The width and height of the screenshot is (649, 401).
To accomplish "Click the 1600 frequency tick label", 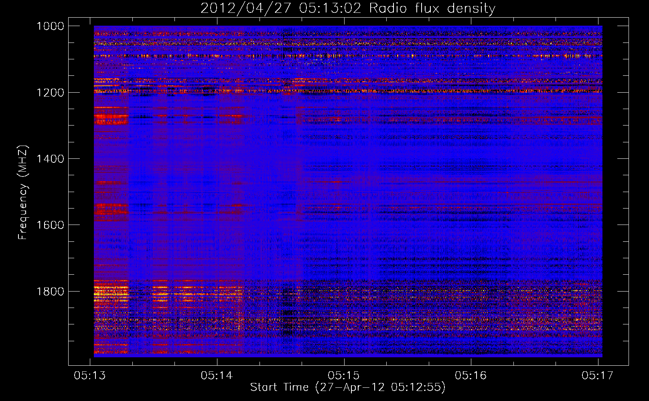I will coord(50,225).
